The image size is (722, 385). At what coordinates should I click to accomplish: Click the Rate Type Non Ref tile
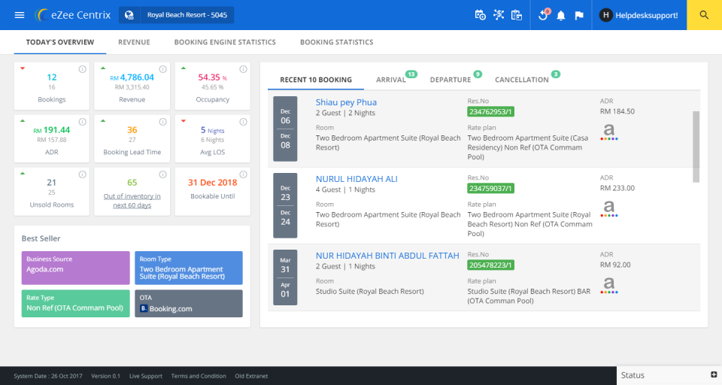[x=75, y=304]
